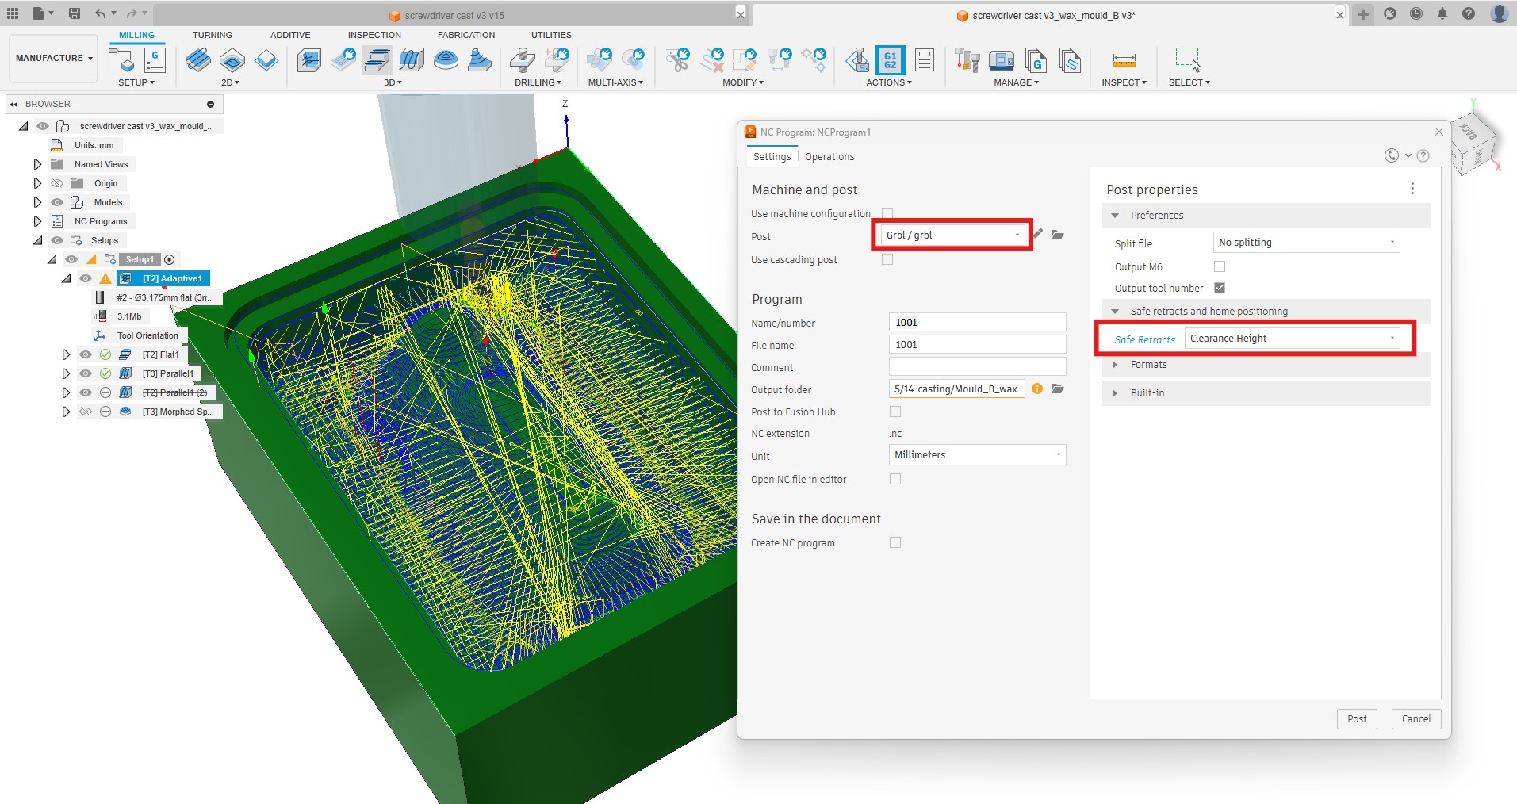Viewport: 1517px width, 804px height.
Task: Click the Create NC Program icon in Setup group
Action: click(x=155, y=60)
